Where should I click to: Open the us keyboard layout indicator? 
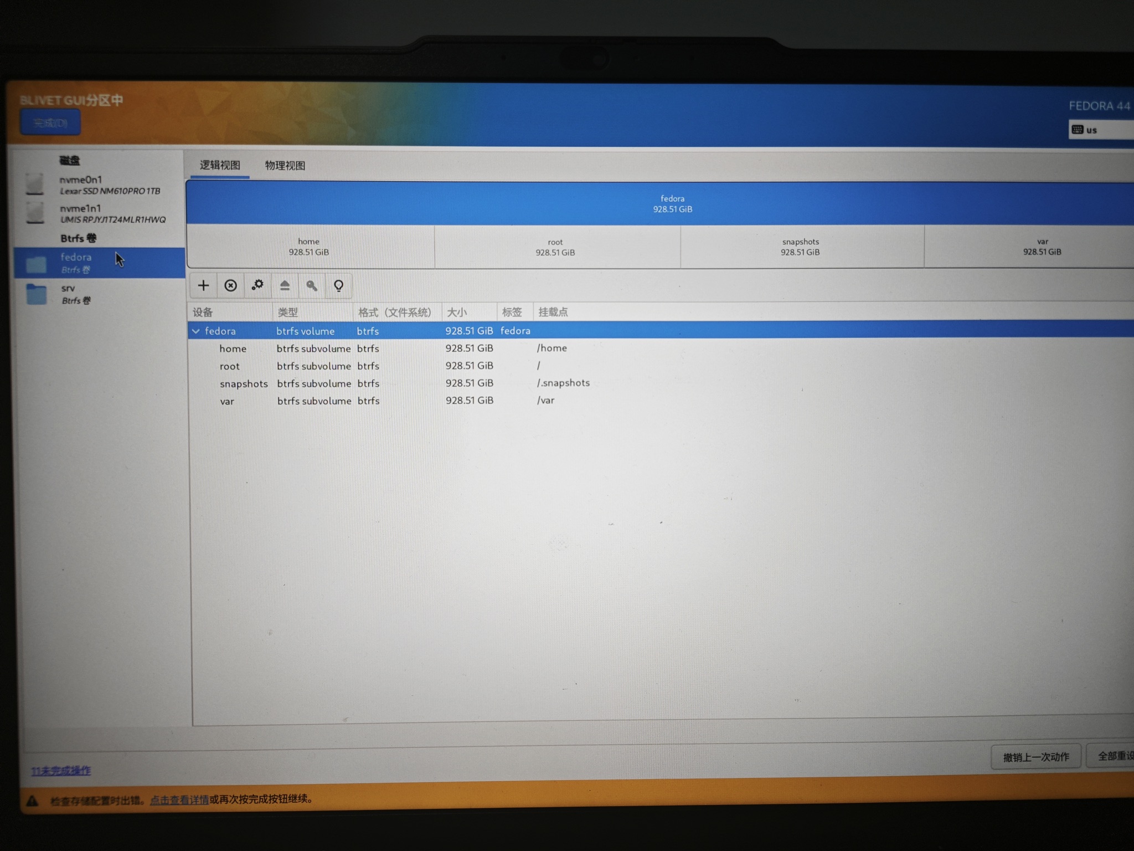pos(1102,130)
